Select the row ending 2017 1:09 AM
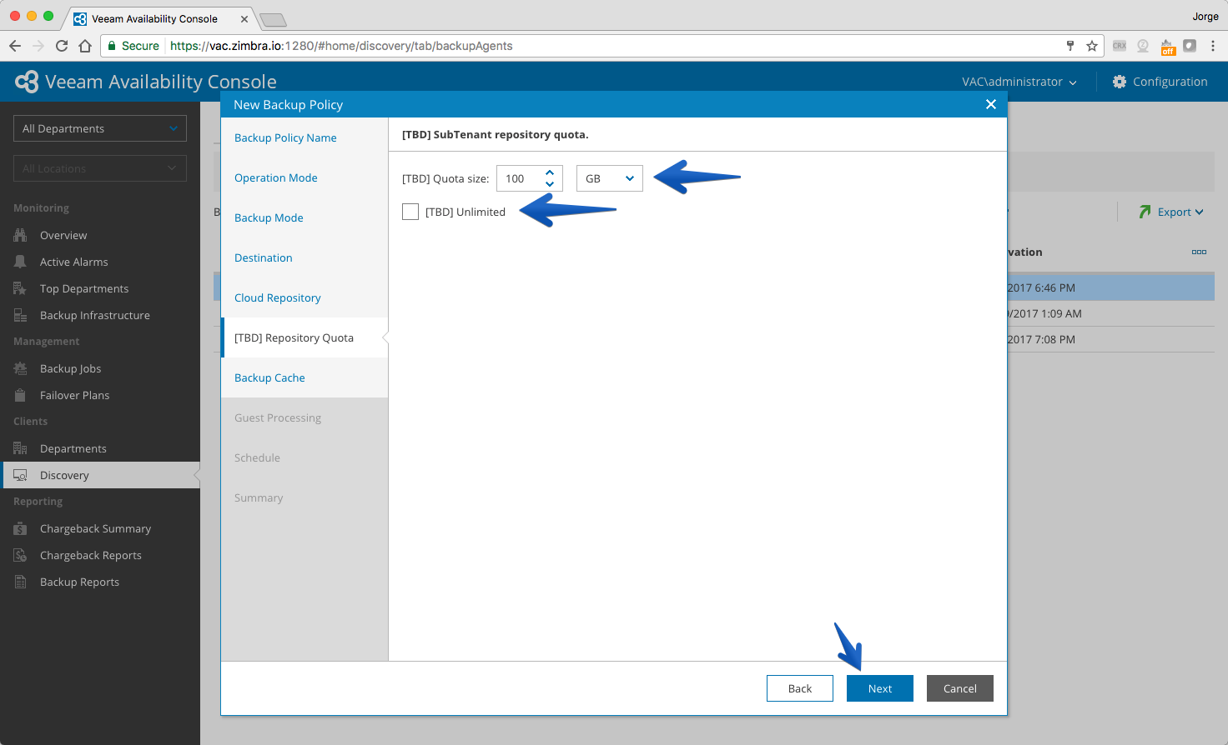1228x745 pixels. [x=1110, y=313]
